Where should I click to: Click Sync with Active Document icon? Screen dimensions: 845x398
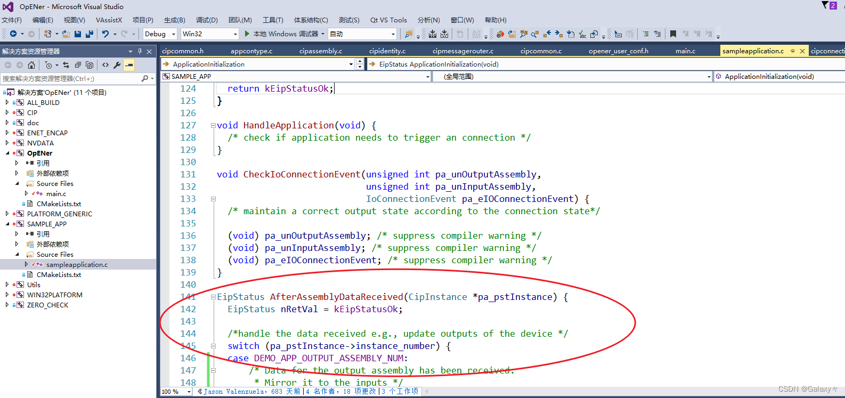pos(66,65)
